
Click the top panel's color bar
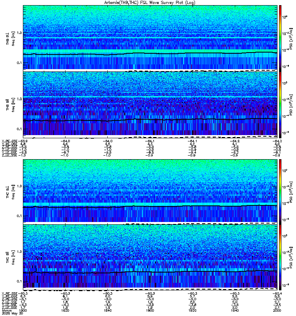(280, 38)
